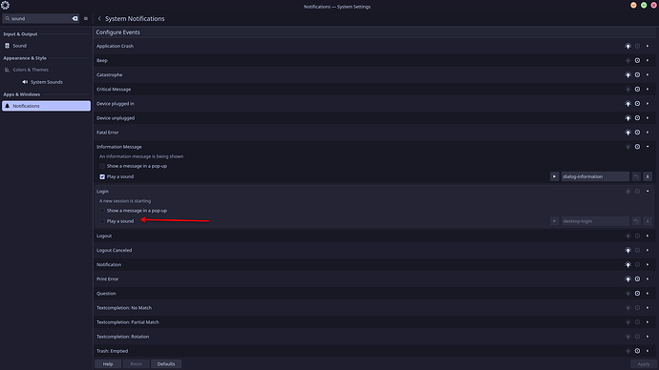The height and width of the screenshot is (370, 659).
Task: Click the Logout Canceled lightbulb icon
Action: (x=627, y=251)
